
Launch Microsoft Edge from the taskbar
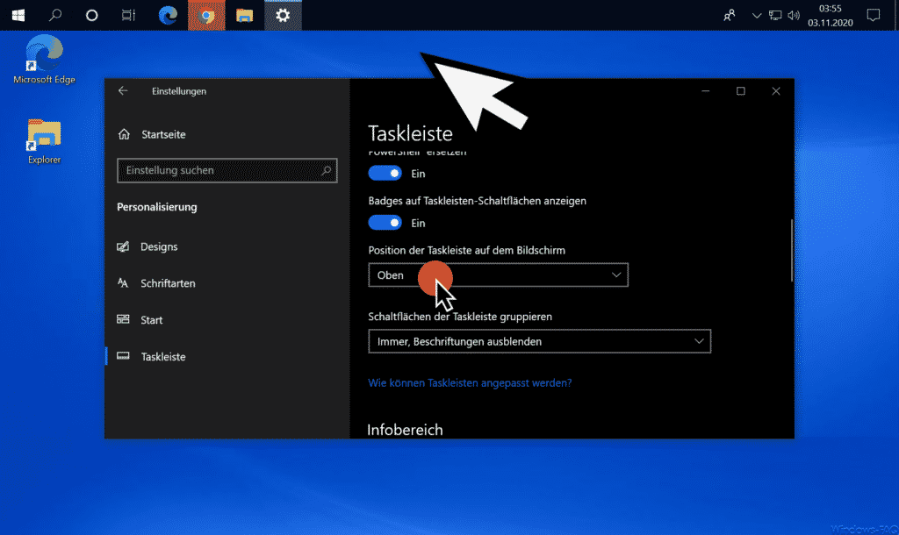pyautogui.click(x=168, y=16)
